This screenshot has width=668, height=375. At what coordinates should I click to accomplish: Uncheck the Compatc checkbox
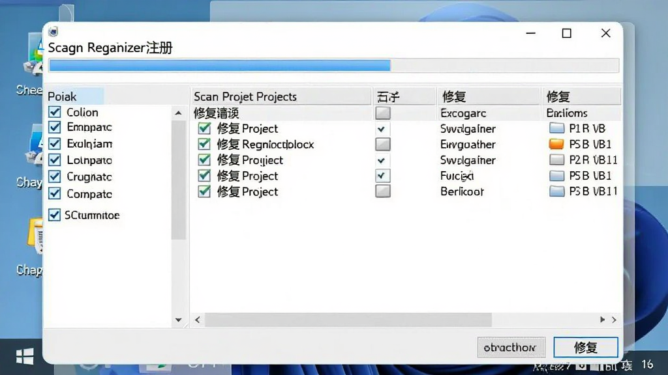(55, 193)
